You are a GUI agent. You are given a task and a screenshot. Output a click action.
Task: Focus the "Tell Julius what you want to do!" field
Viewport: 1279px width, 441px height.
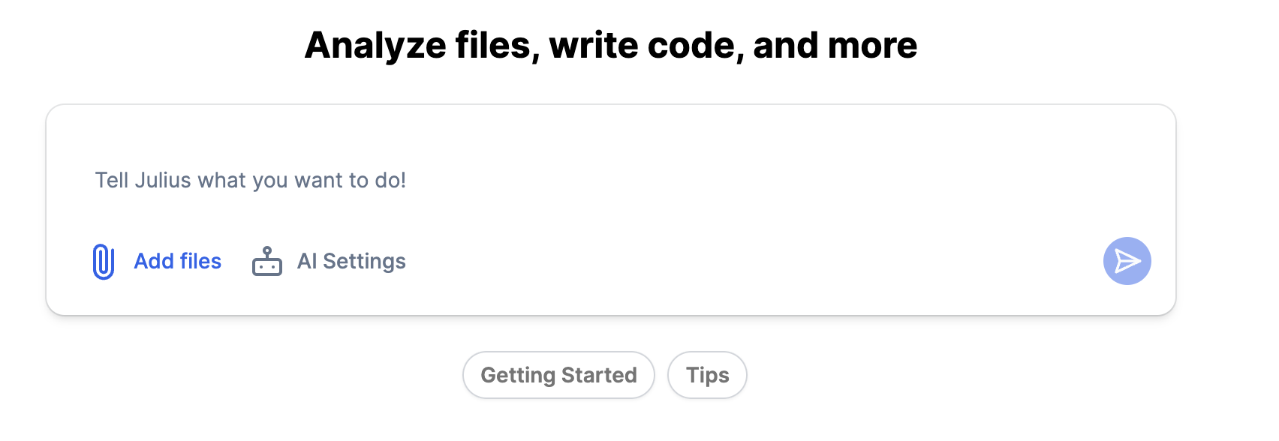pyautogui.click(x=250, y=181)
